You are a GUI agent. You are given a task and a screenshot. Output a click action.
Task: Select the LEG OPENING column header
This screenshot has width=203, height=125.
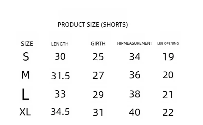click(x=168, y=43)
